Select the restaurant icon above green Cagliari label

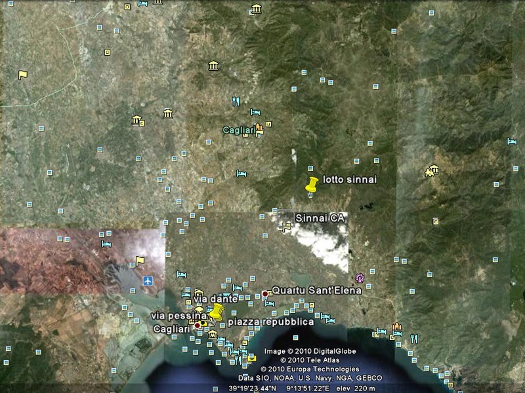click(236, 102)
